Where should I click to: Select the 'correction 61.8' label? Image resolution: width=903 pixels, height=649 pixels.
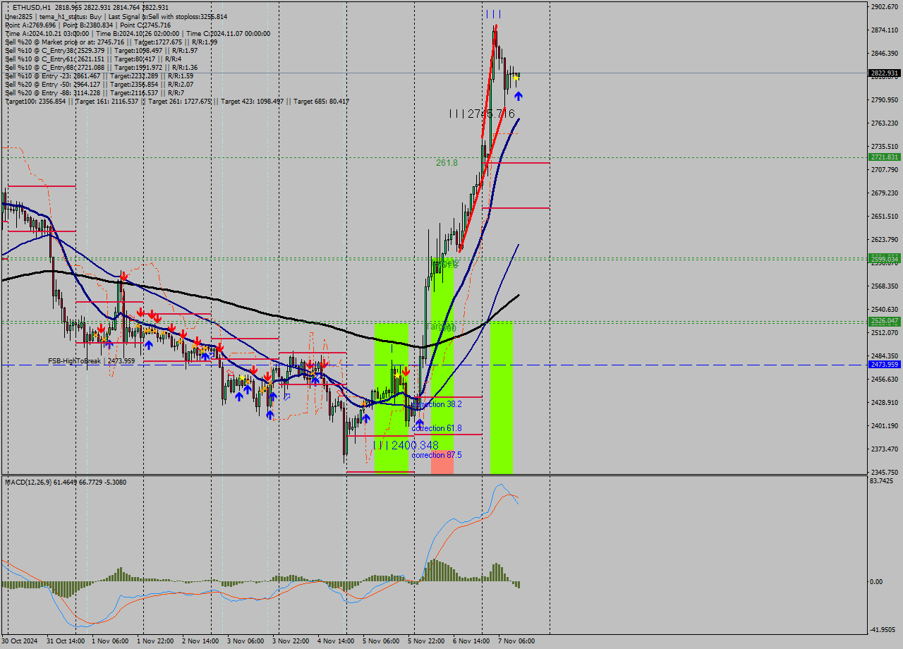pyautogui.click(x=437, y=428)
